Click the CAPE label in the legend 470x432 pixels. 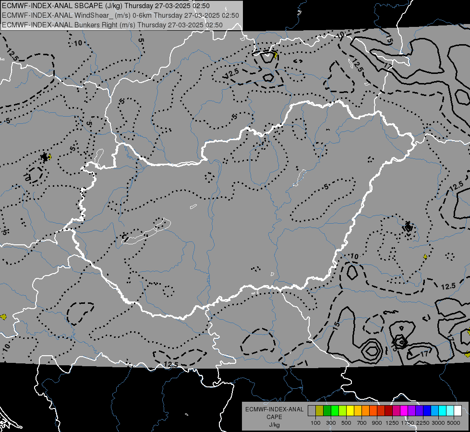pyautogui.click(x=274, y=417)
